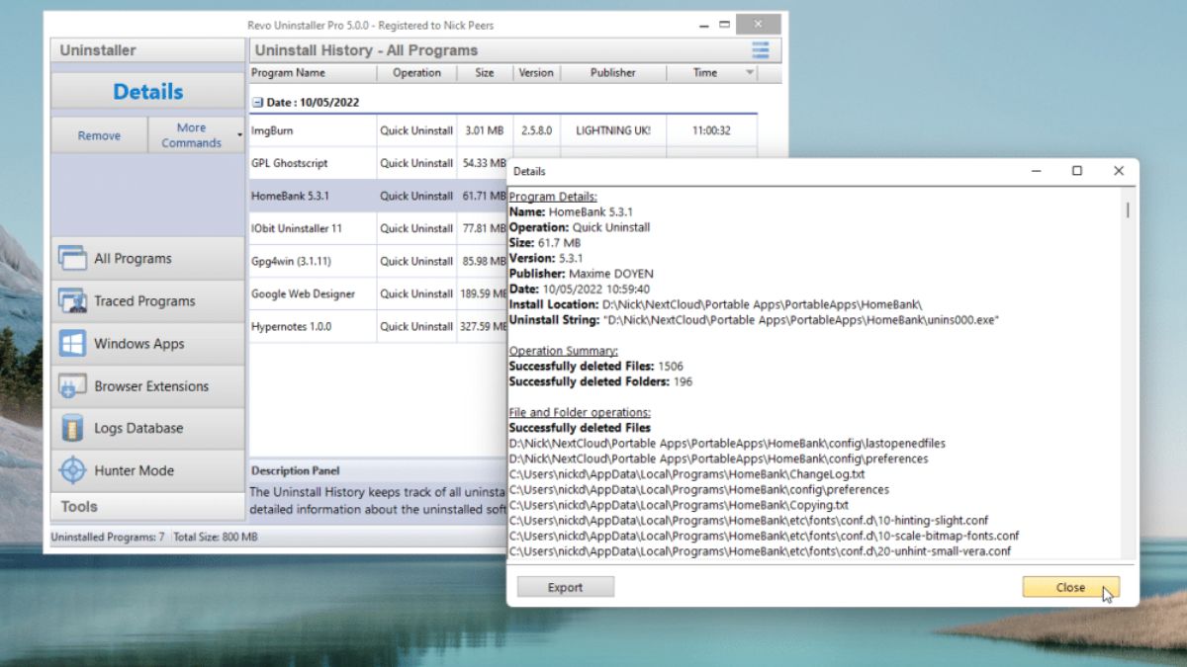Select All Programs in sidebar
Viewport: 1187px width, 667px height.
pos(147,259)
